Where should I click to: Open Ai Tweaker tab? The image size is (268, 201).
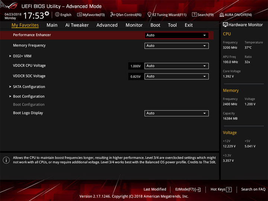(77, 25)
